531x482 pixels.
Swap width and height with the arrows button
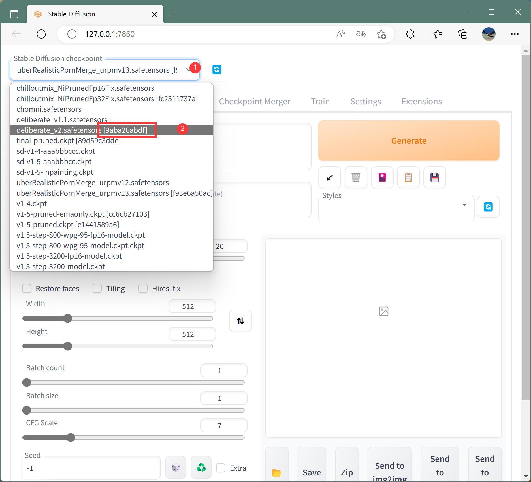(x=240, y=321)
